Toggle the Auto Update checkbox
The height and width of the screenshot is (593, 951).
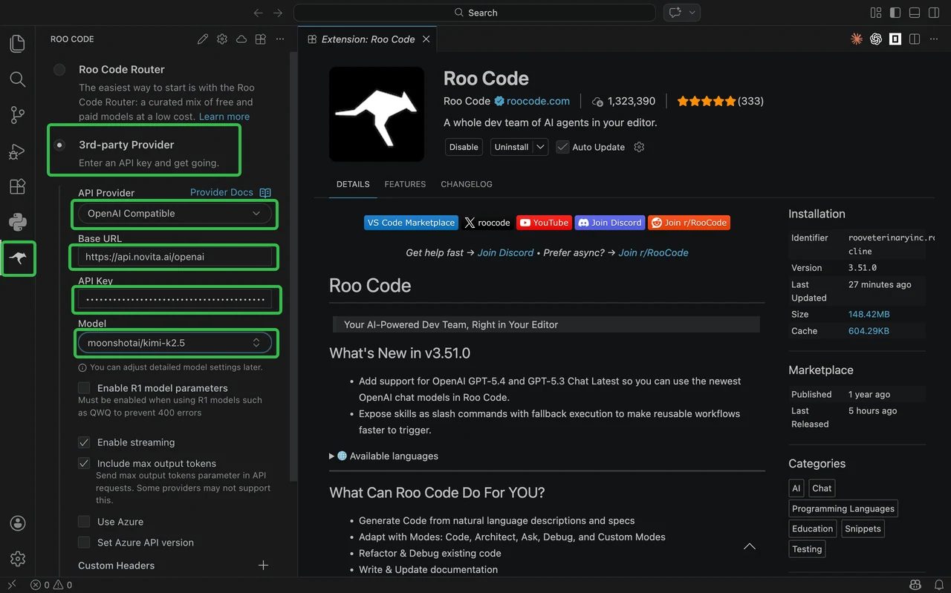(x=562, y=147)
